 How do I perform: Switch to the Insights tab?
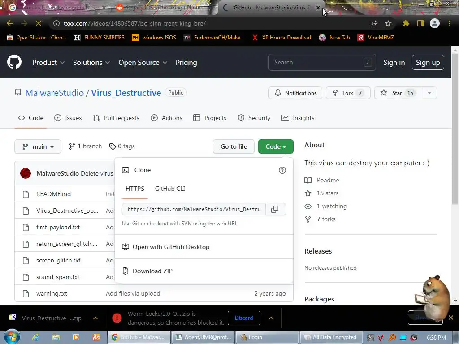[298, 118]
